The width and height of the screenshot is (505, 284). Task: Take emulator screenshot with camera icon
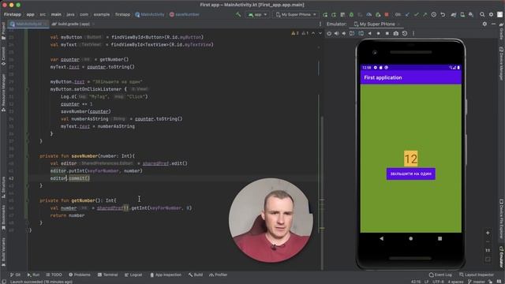point(396,33)
